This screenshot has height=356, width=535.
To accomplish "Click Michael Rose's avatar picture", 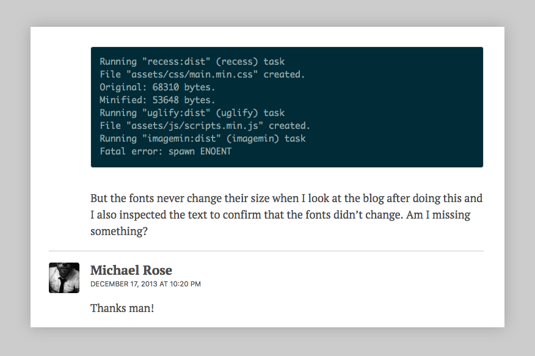I will (64, 277).
